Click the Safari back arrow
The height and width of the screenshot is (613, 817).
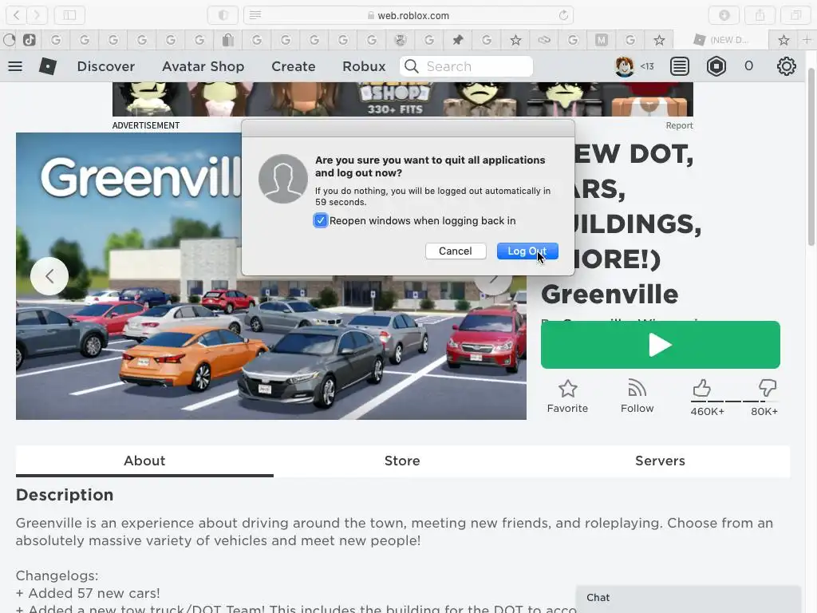point(17,15)
